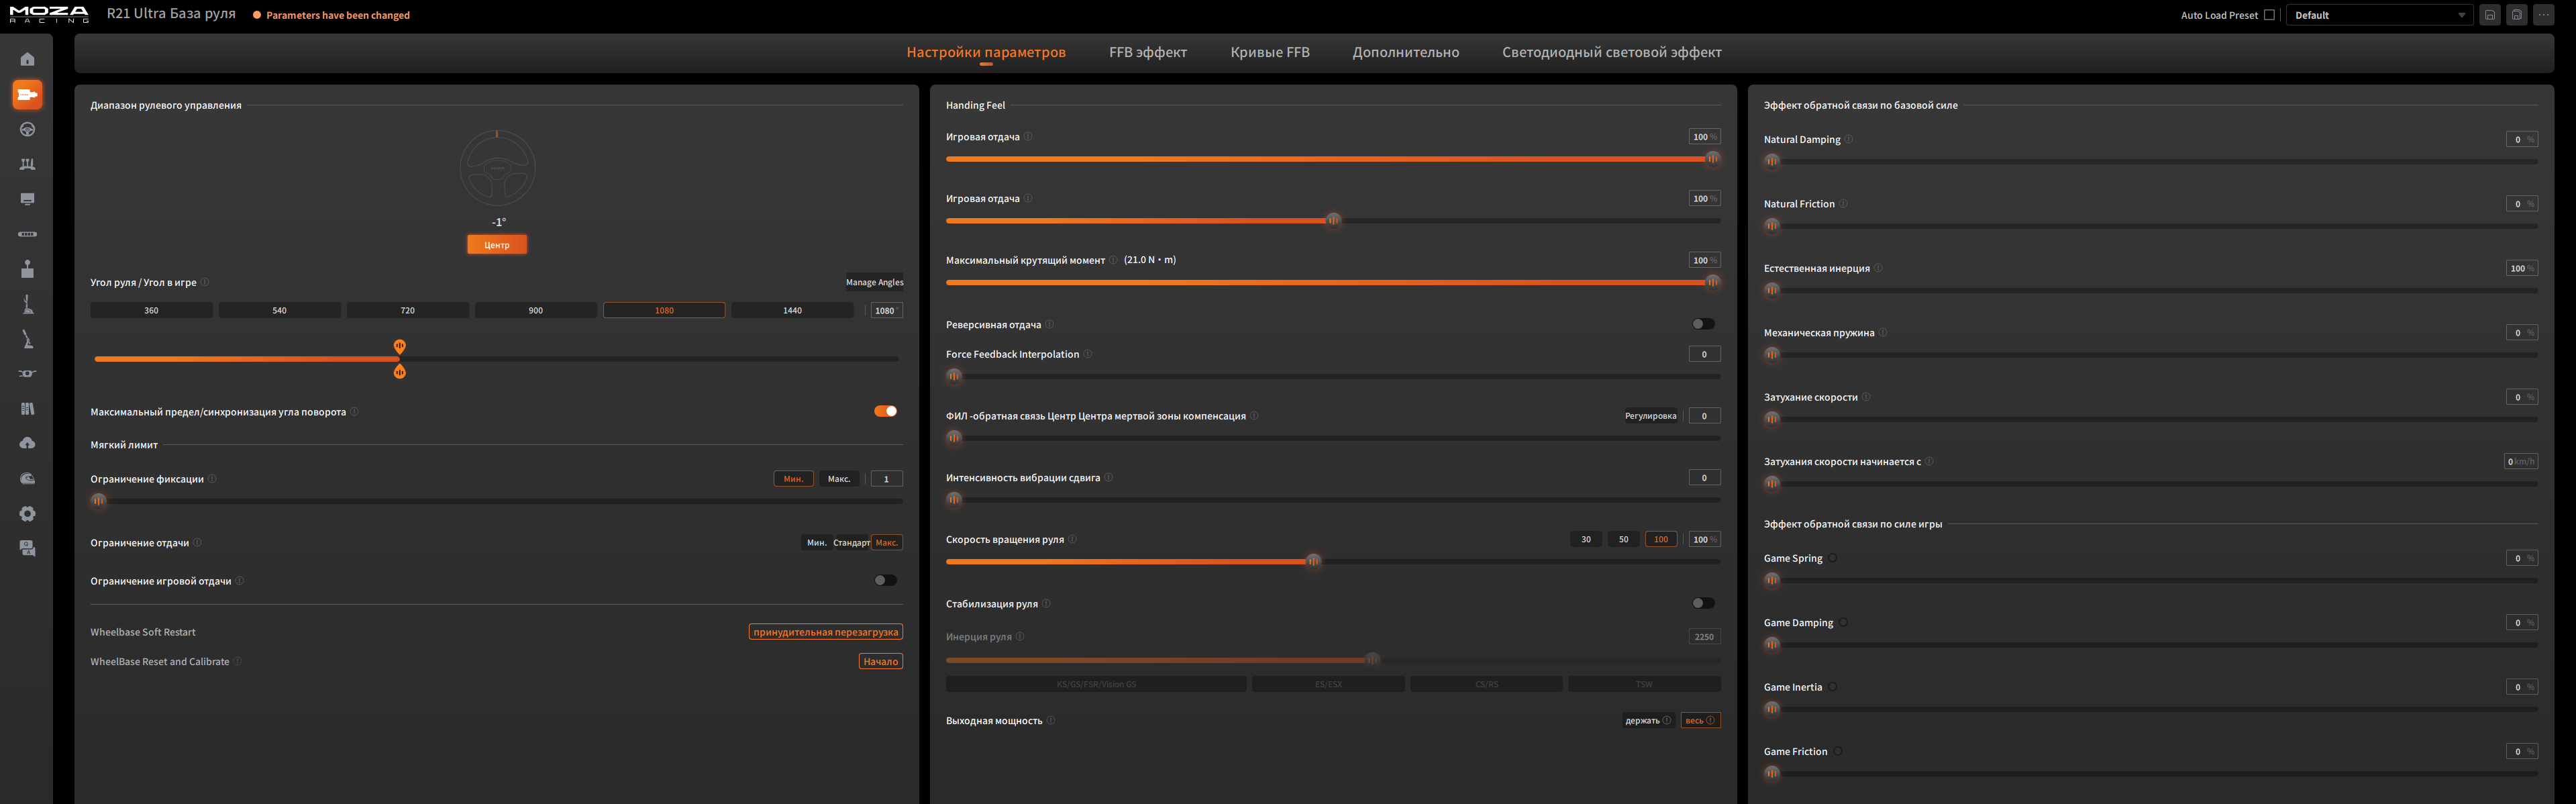This screenshot has height=804, width=2576.
Task: Open the gear settings sidebar icon
Action: pos(27,513)
